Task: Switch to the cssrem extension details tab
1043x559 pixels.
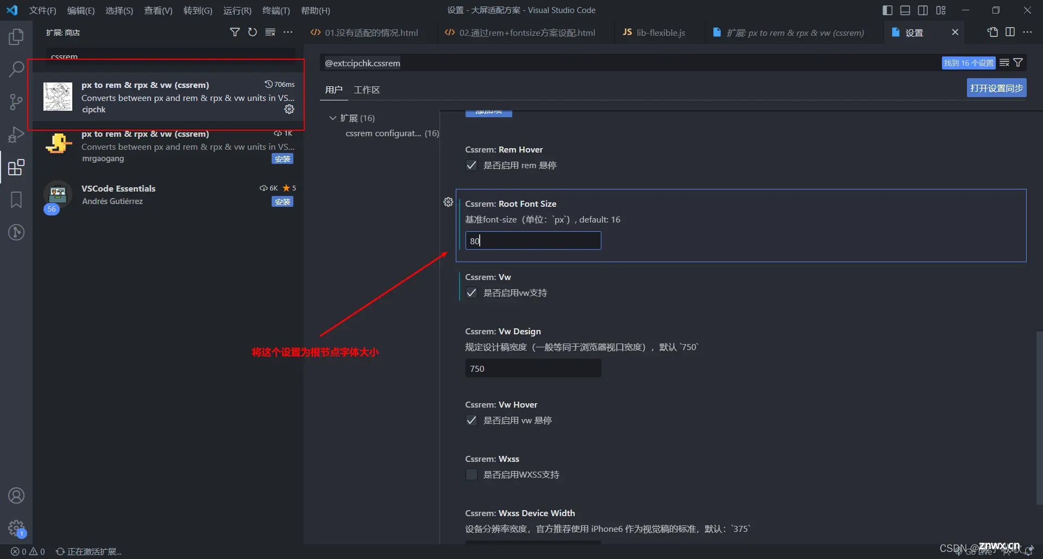Action: [794, 33]
